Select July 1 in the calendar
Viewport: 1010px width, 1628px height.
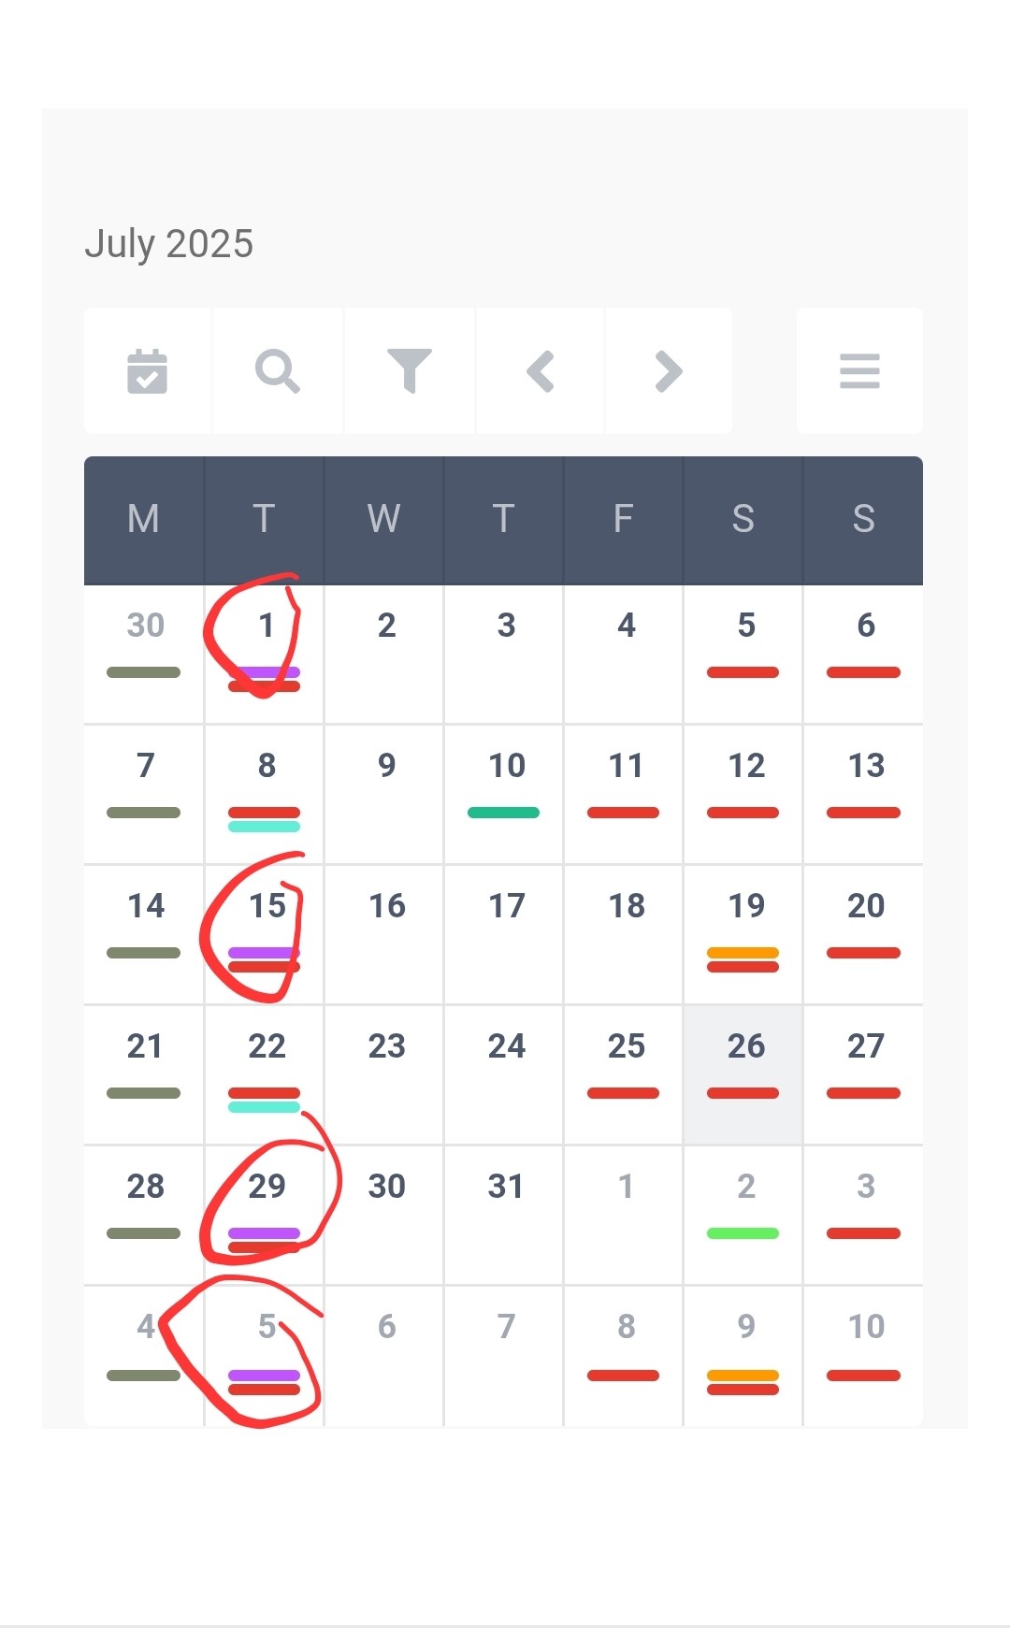[265, 654]
